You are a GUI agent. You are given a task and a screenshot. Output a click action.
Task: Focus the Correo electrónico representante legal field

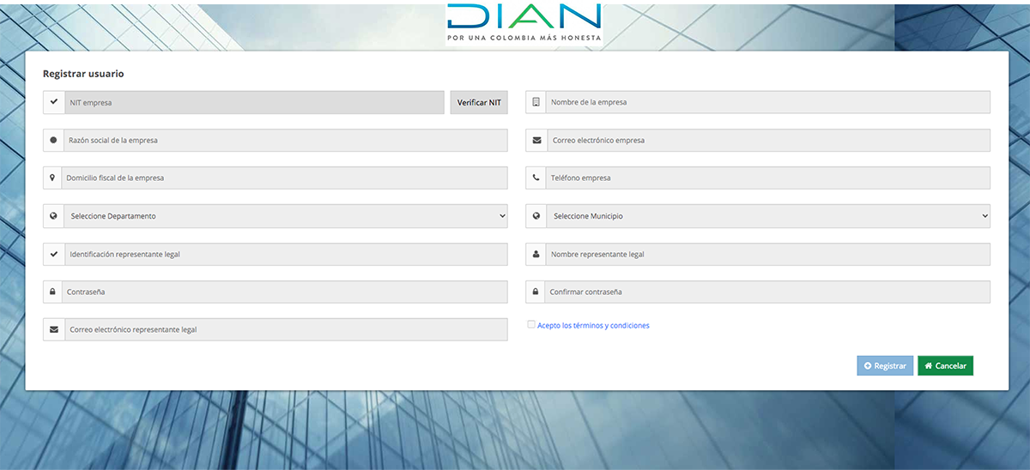287,329
